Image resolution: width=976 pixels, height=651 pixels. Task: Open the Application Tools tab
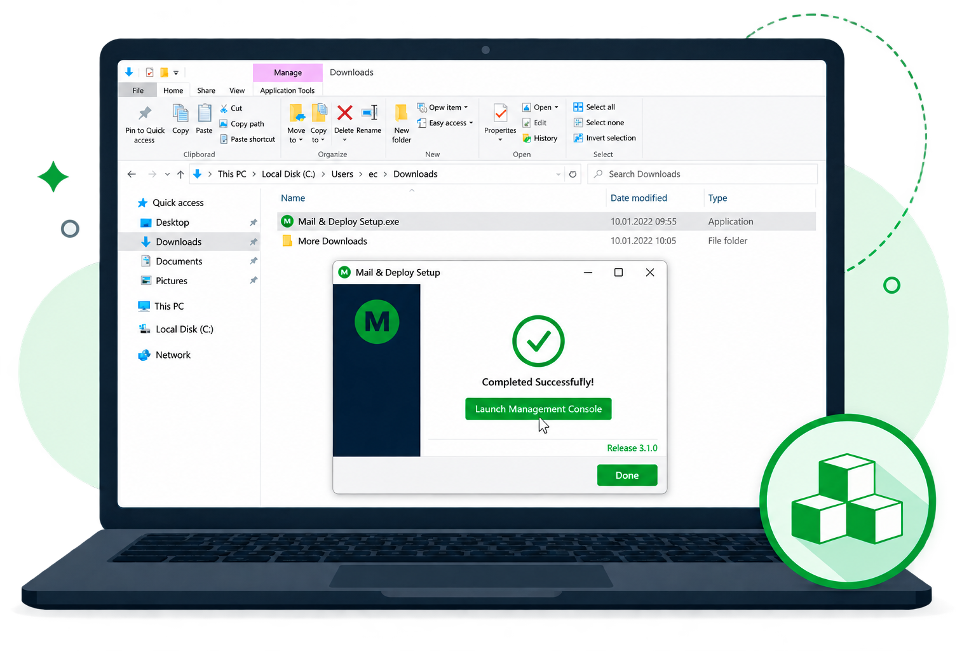point(287,90)
